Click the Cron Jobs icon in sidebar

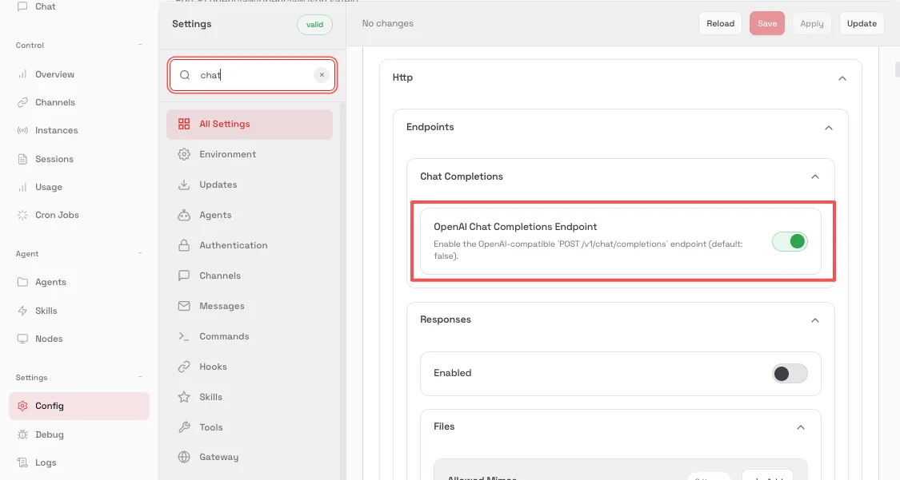pos(22,215)
